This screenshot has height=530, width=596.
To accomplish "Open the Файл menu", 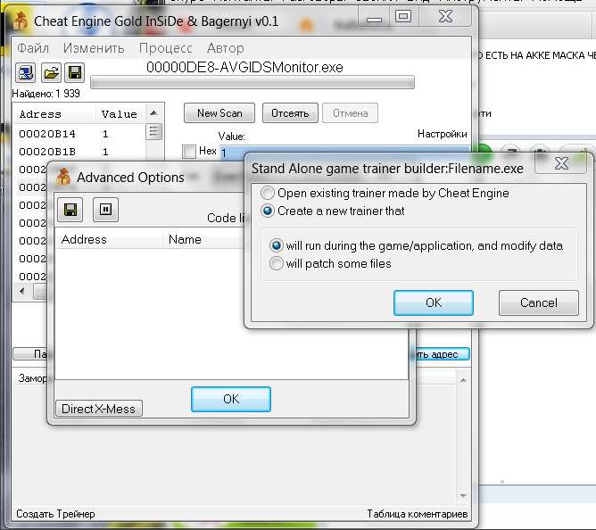I will click(33, 48).
